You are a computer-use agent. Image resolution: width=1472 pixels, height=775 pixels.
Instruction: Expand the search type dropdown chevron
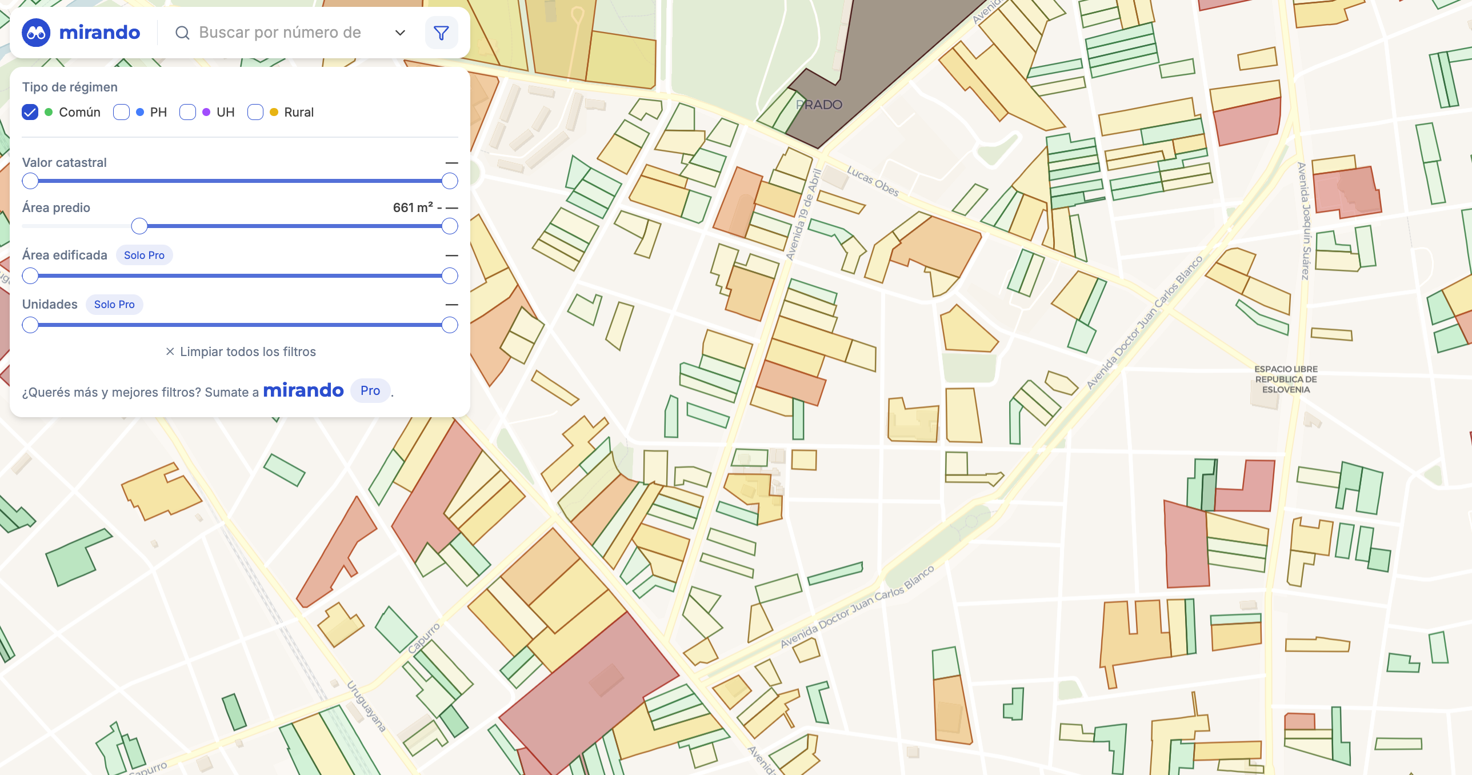(x=400, y=33)
